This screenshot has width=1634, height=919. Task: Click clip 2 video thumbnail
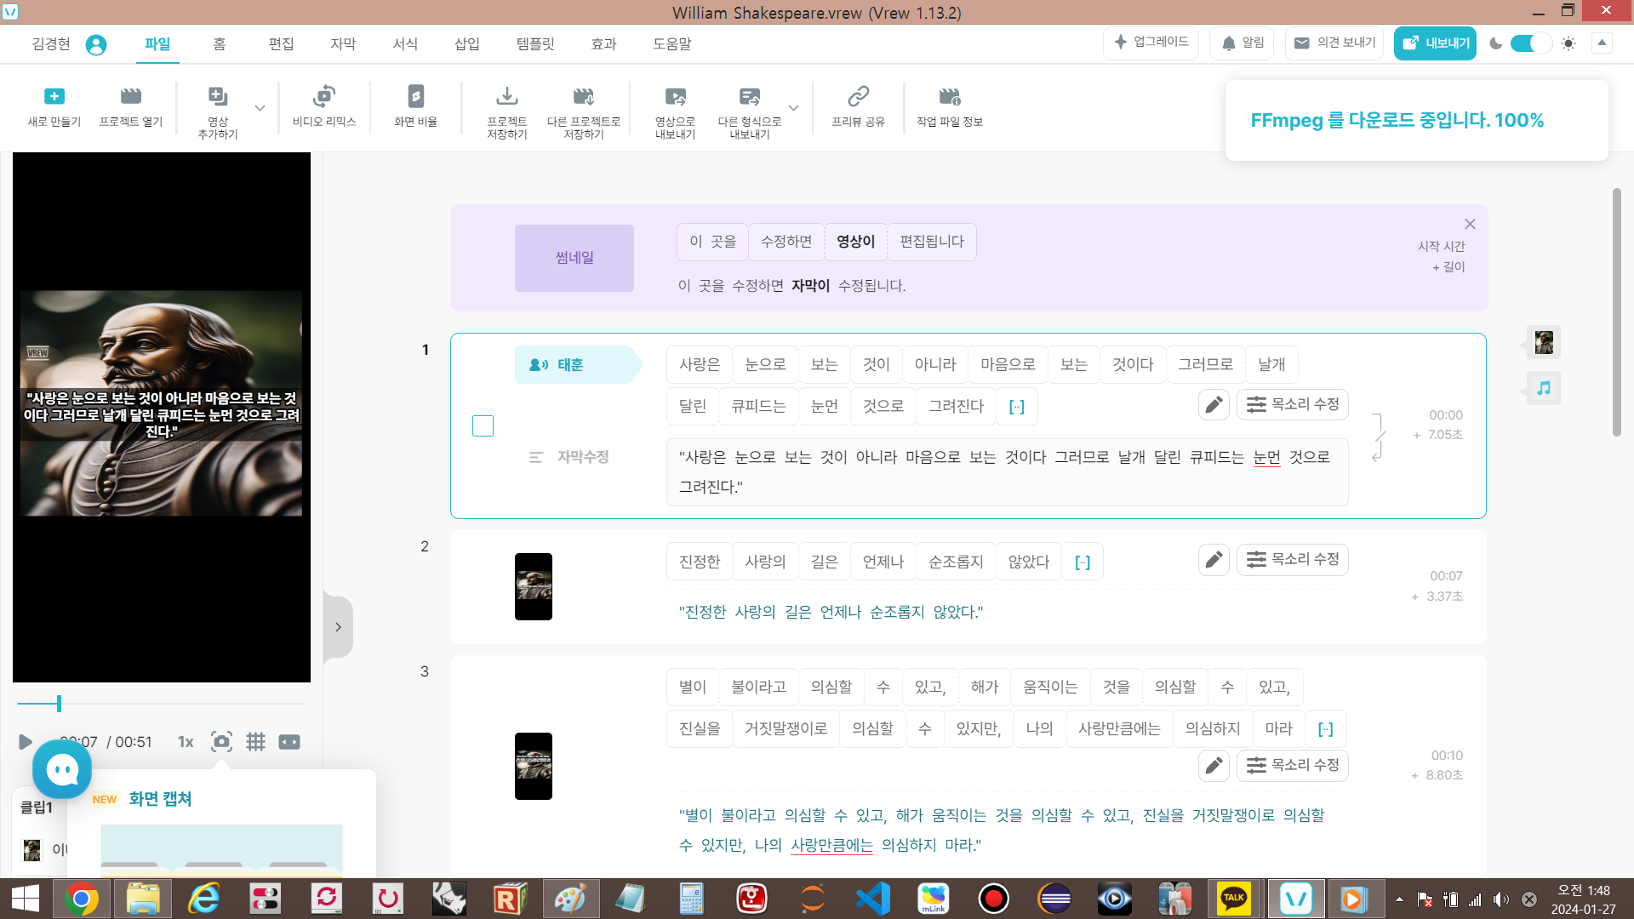[534, 587]
